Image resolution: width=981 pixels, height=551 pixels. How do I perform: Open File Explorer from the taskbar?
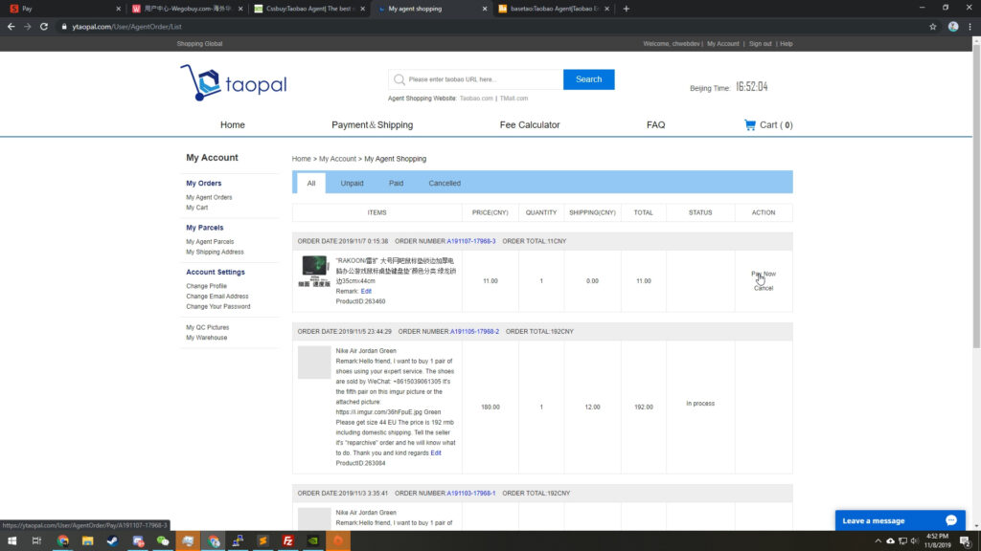tap(87, 541)
